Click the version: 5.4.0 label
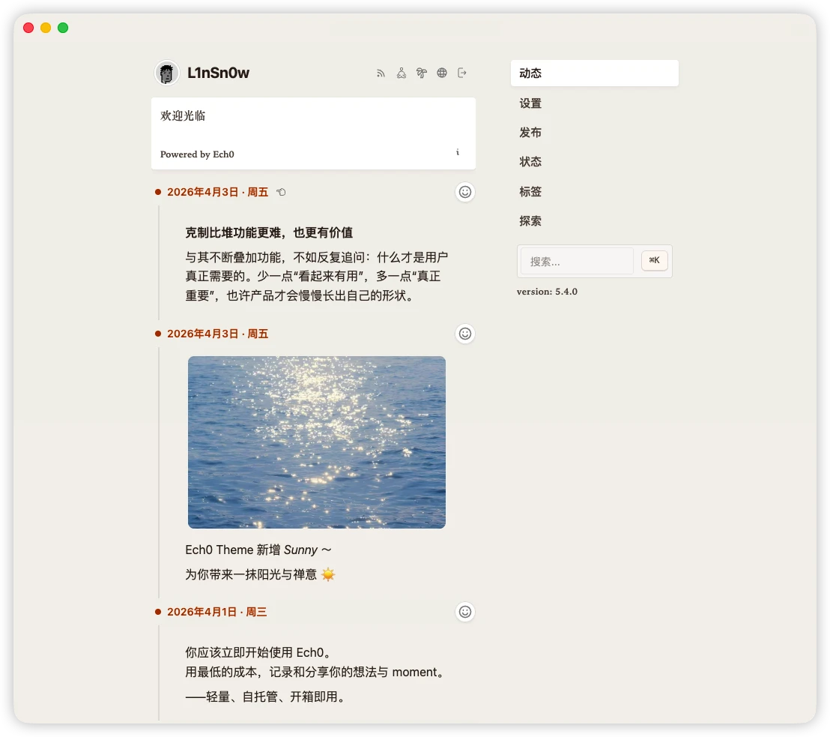The width and height of the screenshot is (830, 737). [547, 292]
